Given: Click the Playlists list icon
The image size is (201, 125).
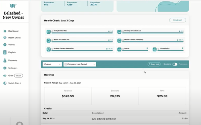Looking at the screenshot, I should click(5, 52).
